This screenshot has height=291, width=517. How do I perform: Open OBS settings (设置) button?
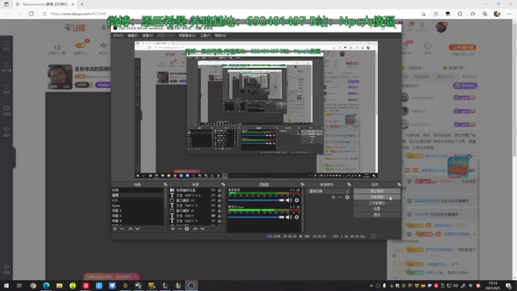377,209
